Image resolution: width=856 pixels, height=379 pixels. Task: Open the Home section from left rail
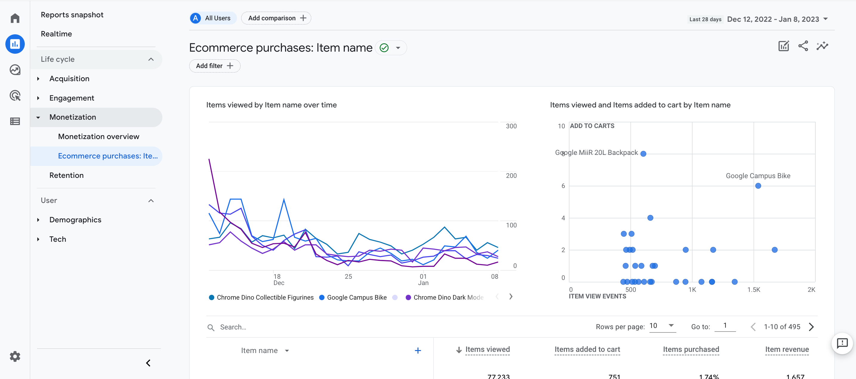pos(15,18)
